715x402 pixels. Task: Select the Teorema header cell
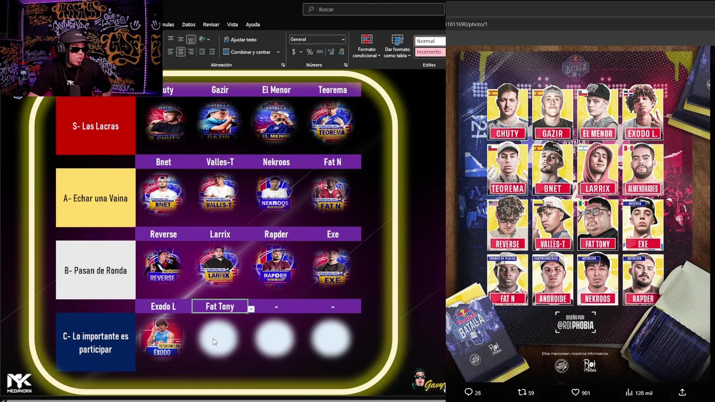click(332, 90)
